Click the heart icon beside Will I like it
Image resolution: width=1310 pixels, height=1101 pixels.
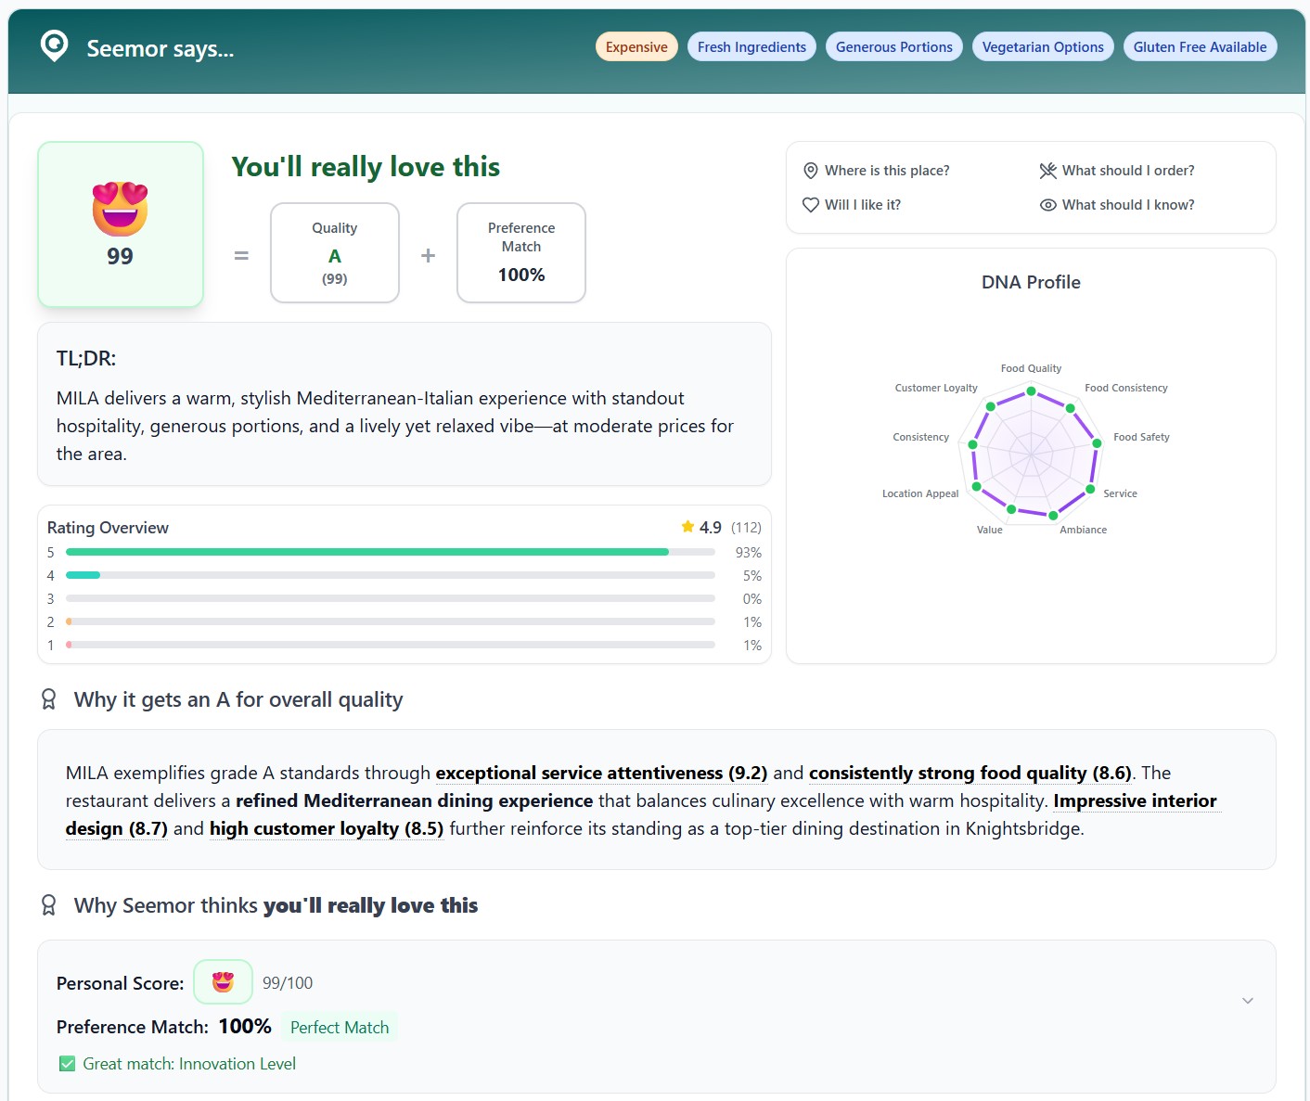click(x=810, y=205)
